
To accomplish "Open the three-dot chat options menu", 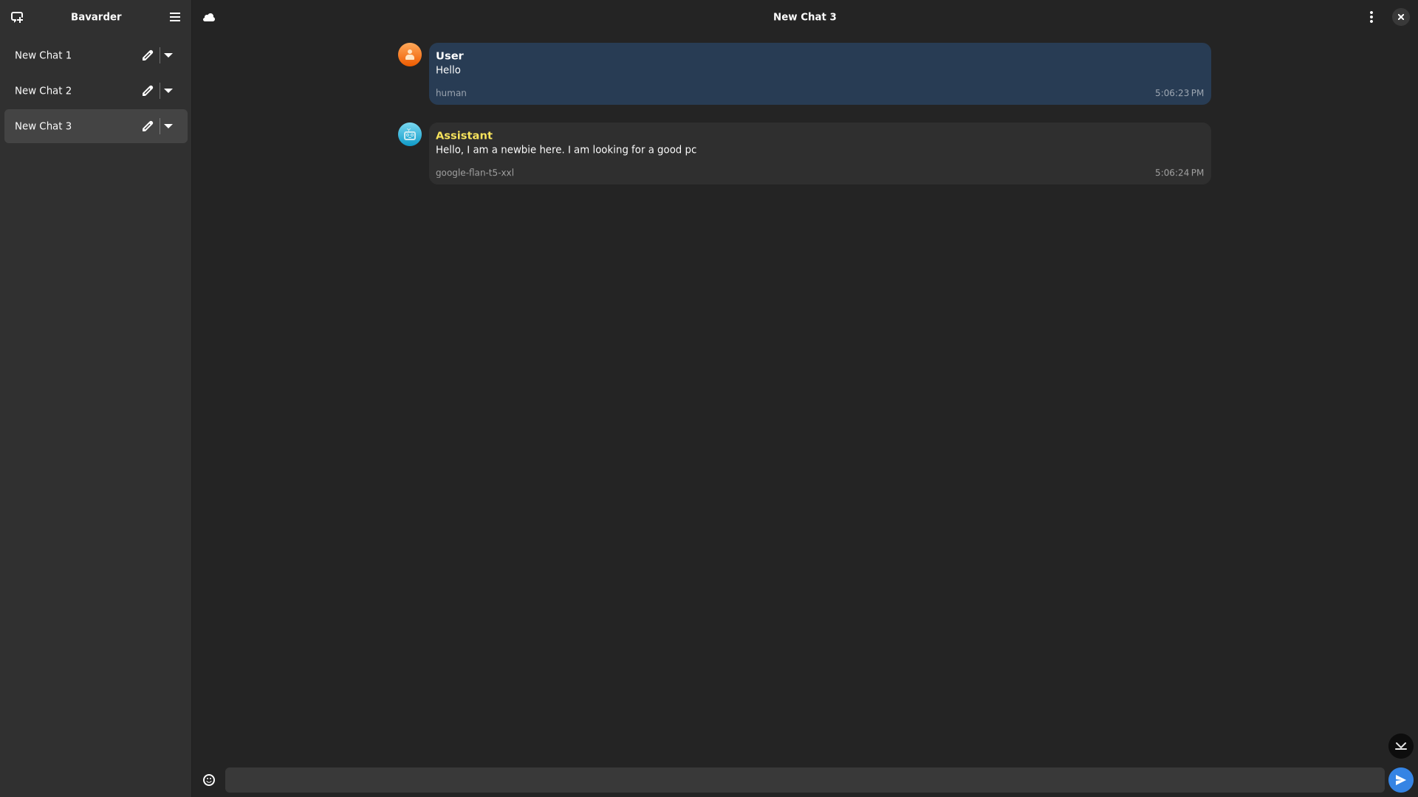I will [1371, 17].
